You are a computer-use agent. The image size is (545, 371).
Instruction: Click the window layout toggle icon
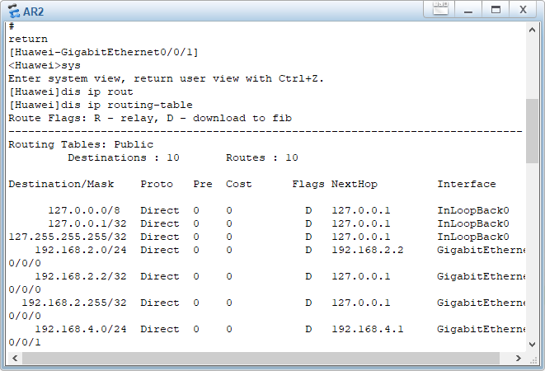[439, 10]
